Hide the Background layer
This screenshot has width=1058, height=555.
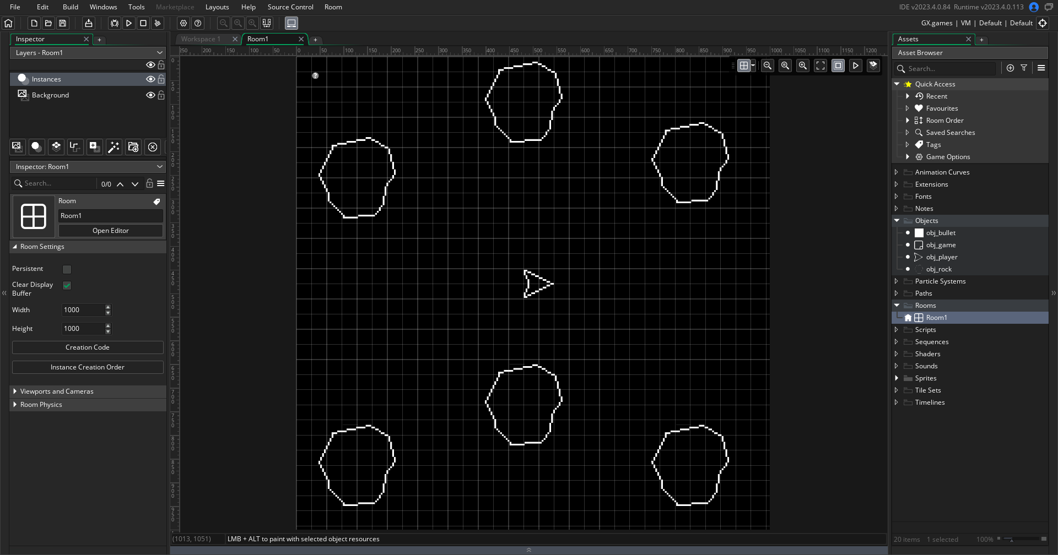[150, 95]
